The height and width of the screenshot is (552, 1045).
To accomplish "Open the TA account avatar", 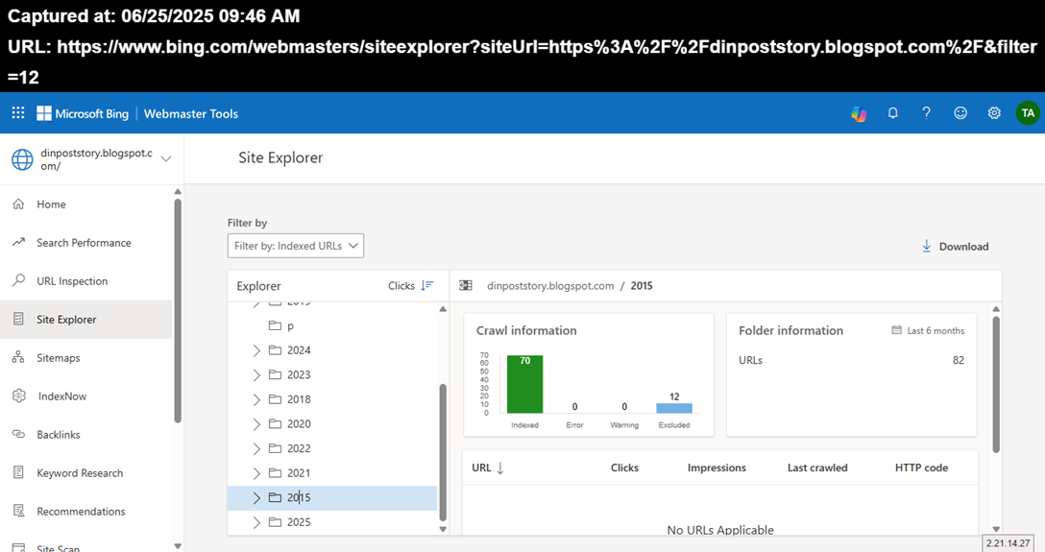I will click(1028, 113).
